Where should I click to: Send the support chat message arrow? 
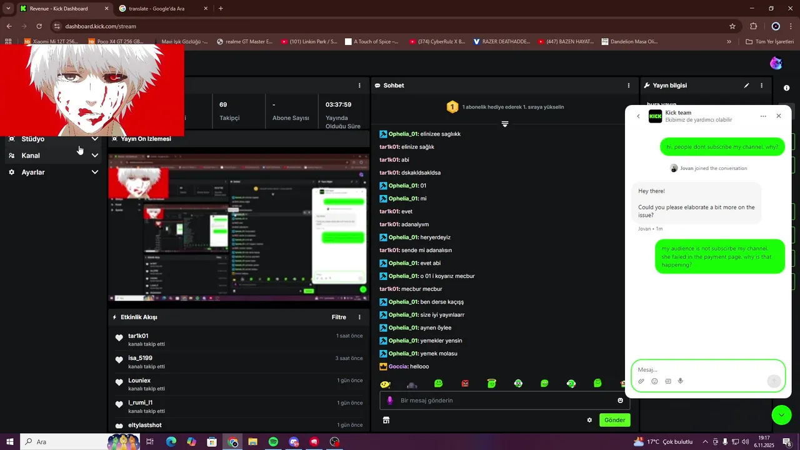click(x=774, y=381)
